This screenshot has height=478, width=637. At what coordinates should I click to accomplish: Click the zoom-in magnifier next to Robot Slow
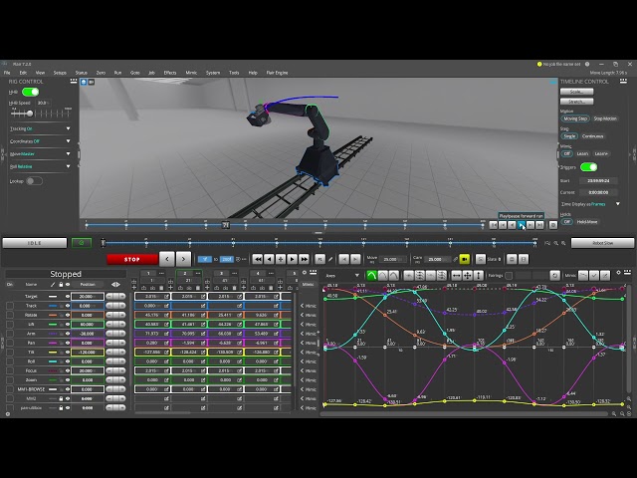[563, 243]
